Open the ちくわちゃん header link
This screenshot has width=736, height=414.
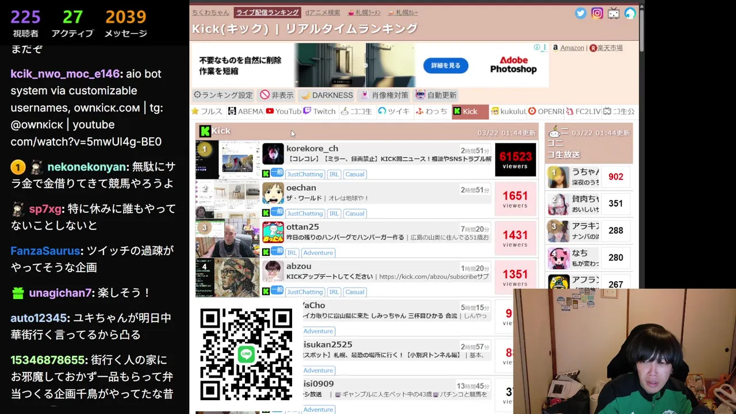(x=210, y=12)
